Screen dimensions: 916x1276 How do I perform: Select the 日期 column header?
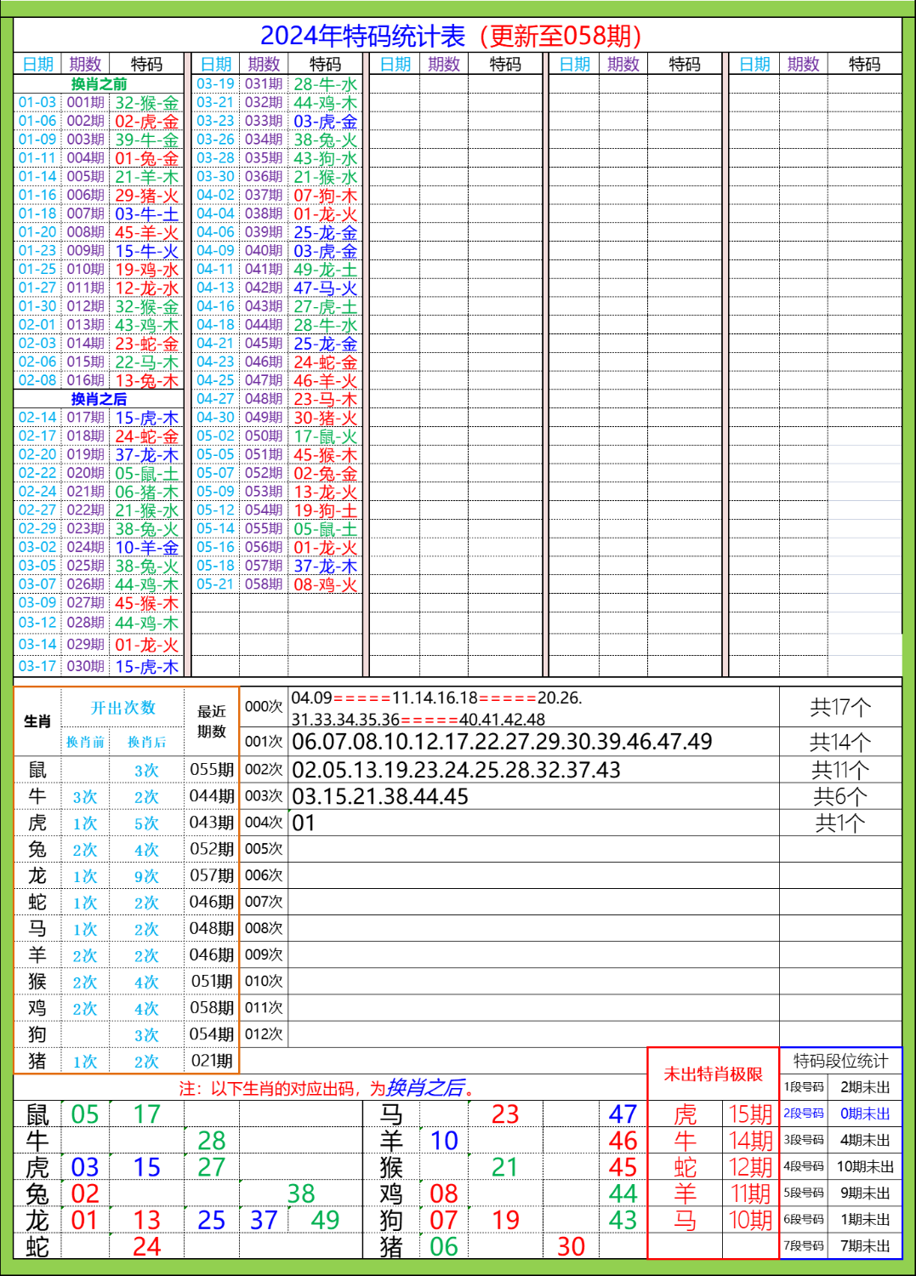point(37,63)
